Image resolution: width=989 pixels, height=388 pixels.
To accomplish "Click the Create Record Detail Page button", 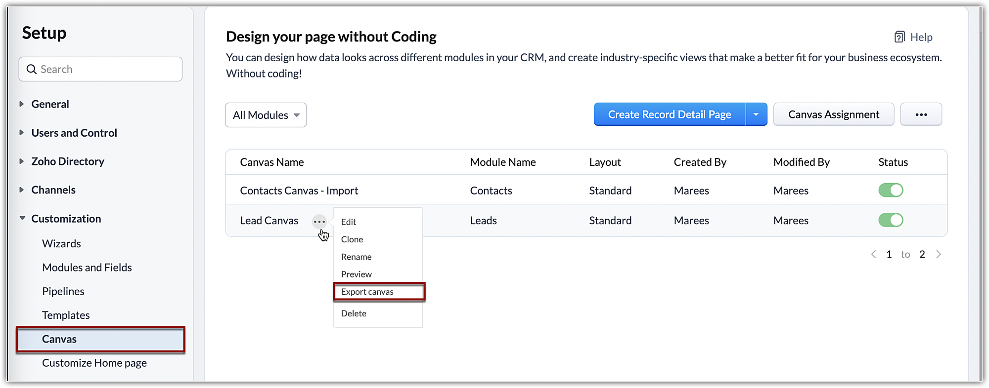I will [669, 115].
